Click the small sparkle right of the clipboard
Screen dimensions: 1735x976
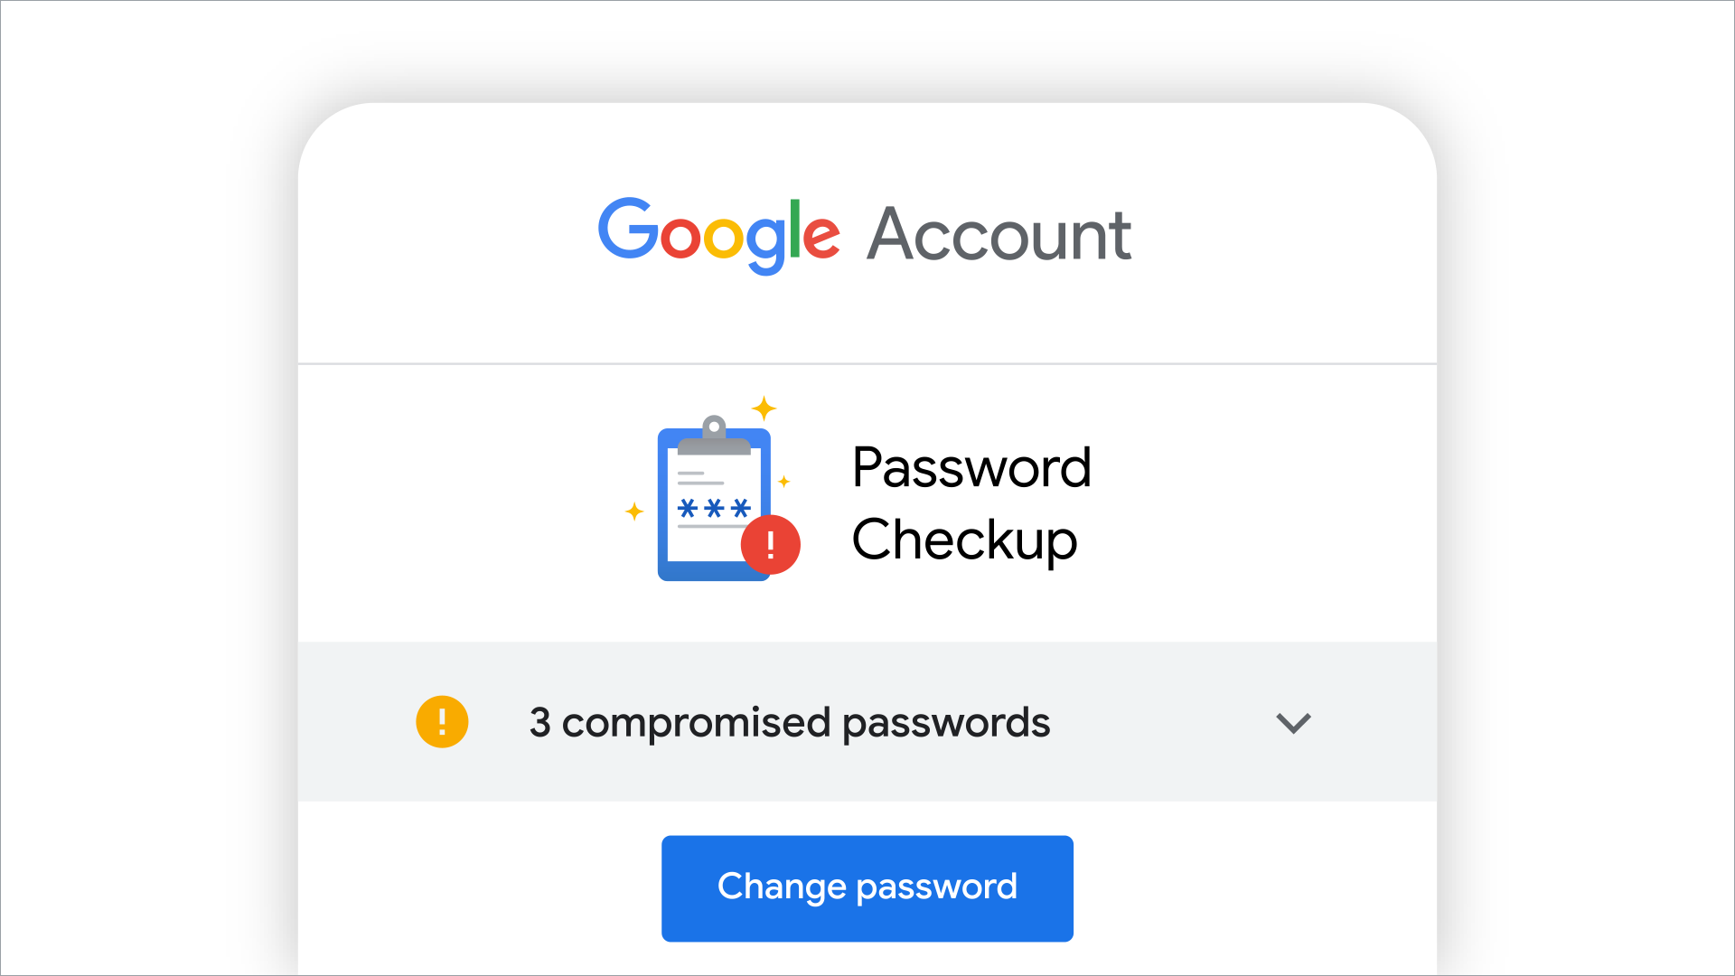pyautogui.click(x=784, y=482)
